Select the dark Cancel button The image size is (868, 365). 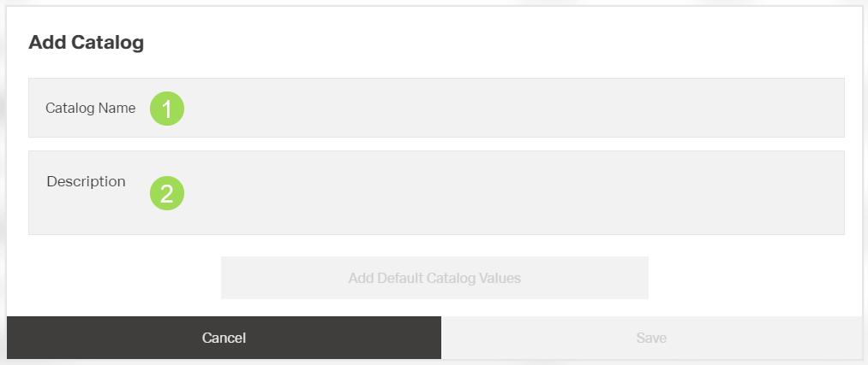[224, 338]
